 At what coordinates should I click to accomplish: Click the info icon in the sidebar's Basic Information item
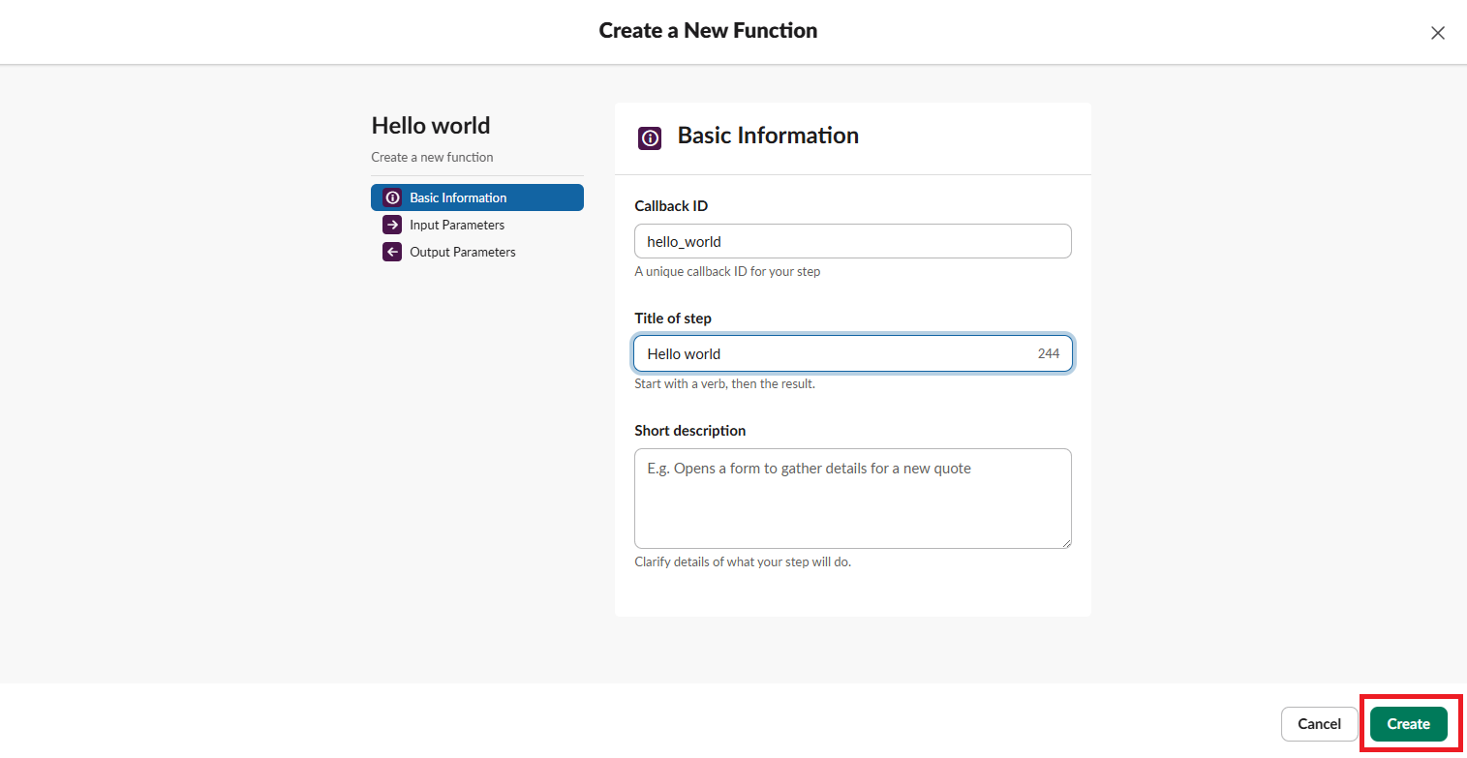click(392, 197)
